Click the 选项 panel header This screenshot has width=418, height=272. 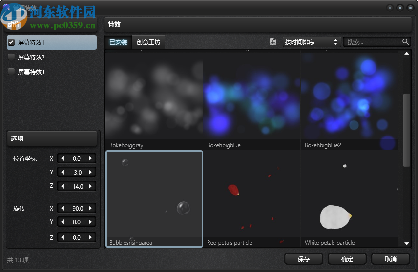[52, 138]
